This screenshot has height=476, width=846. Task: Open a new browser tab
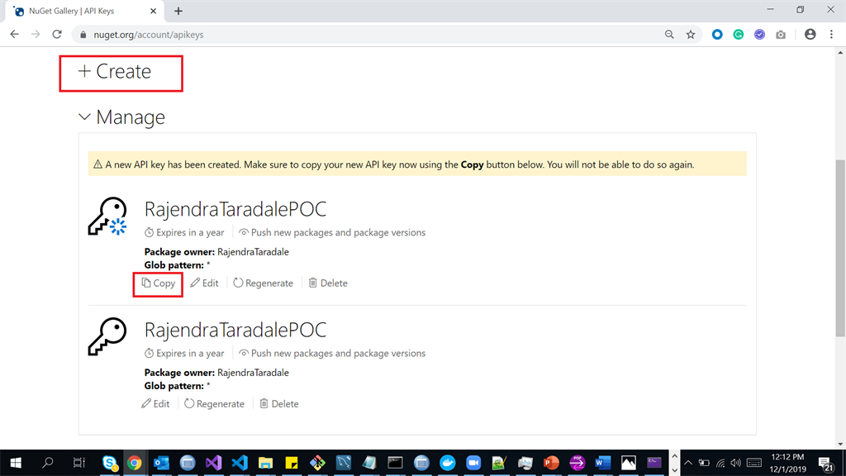178,11
